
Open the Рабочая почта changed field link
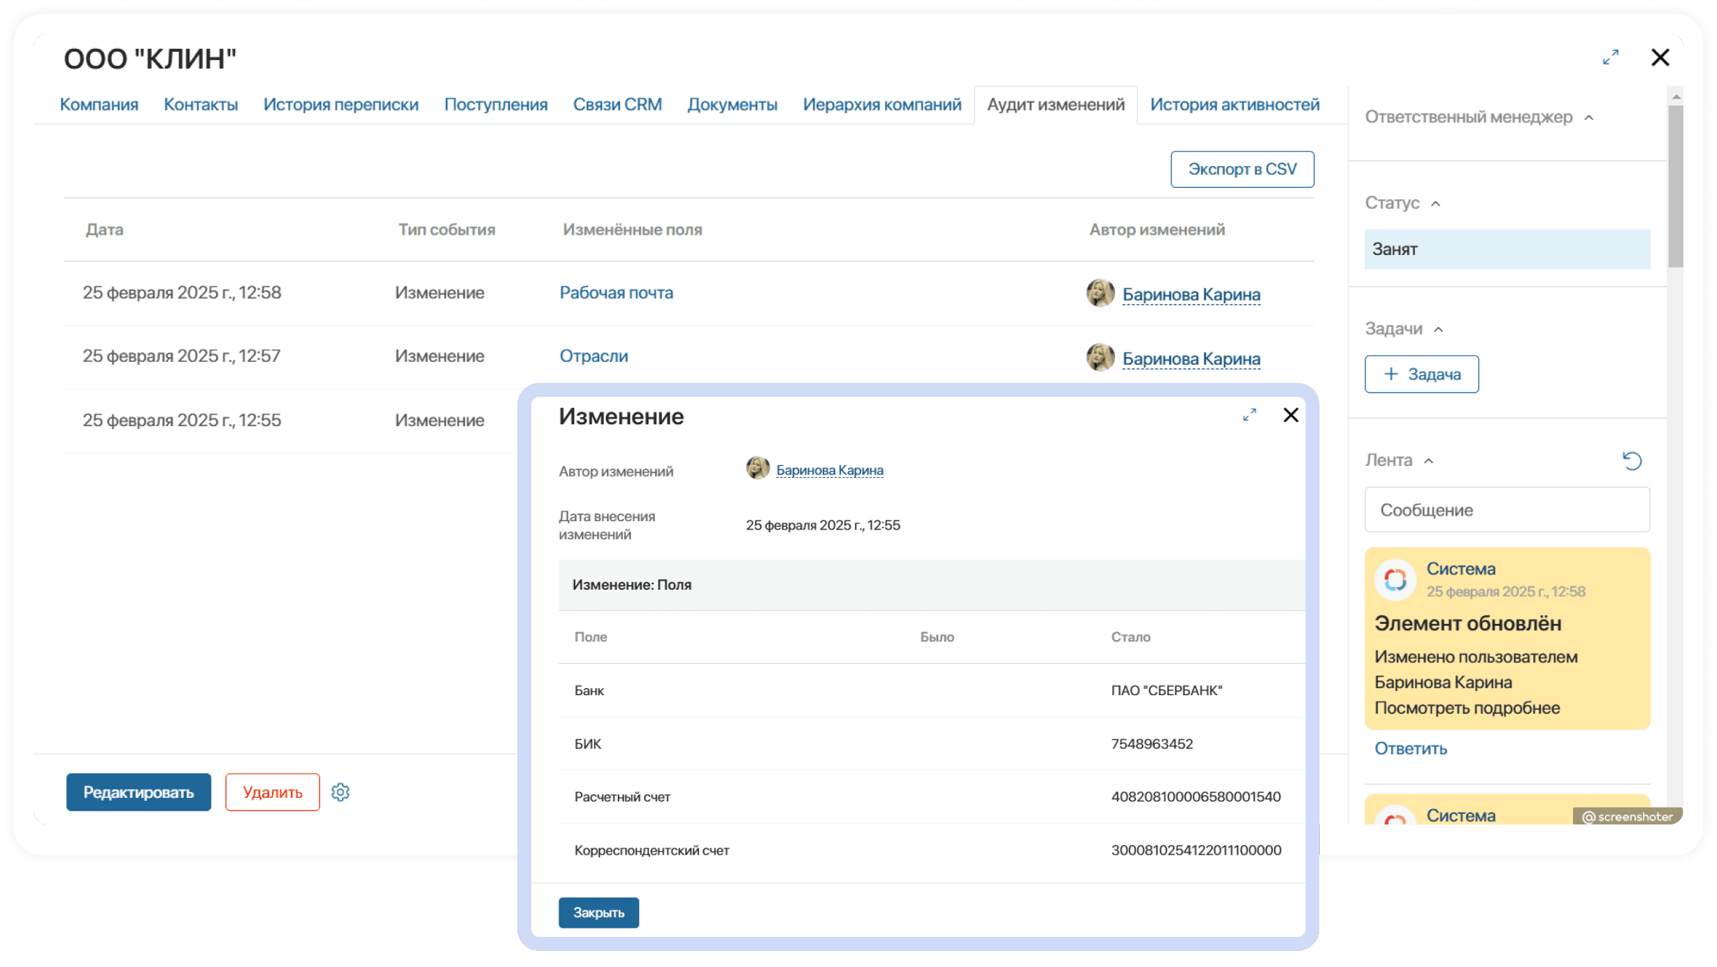[616, 293]
